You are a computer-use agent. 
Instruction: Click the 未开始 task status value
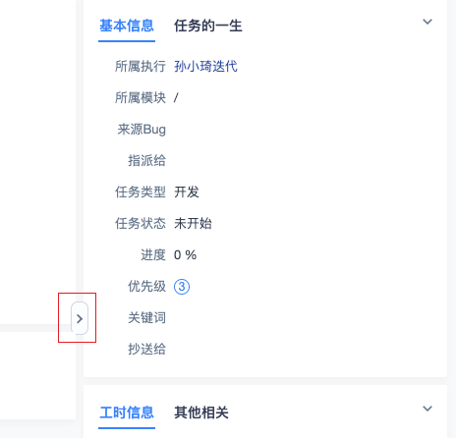(x=193, y=224)
